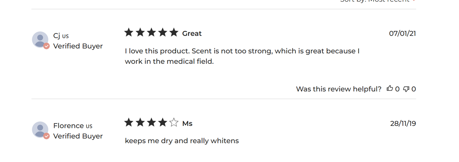
Task: Click the Verified Buyer label under Cj
Action: point(78,46)
